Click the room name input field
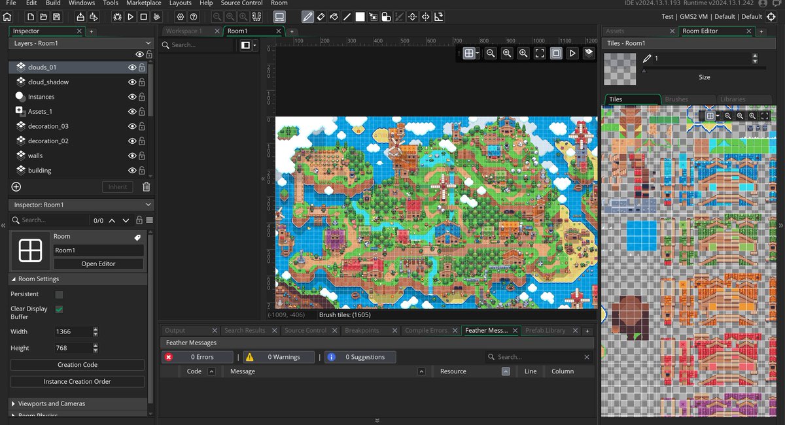Image resolution: width=785 pixels, height=425 pixels. tap(98, 250)
